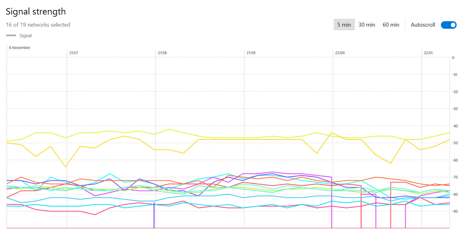
Task: Click the 16 of 19 networks selected text
Action: 38,25
